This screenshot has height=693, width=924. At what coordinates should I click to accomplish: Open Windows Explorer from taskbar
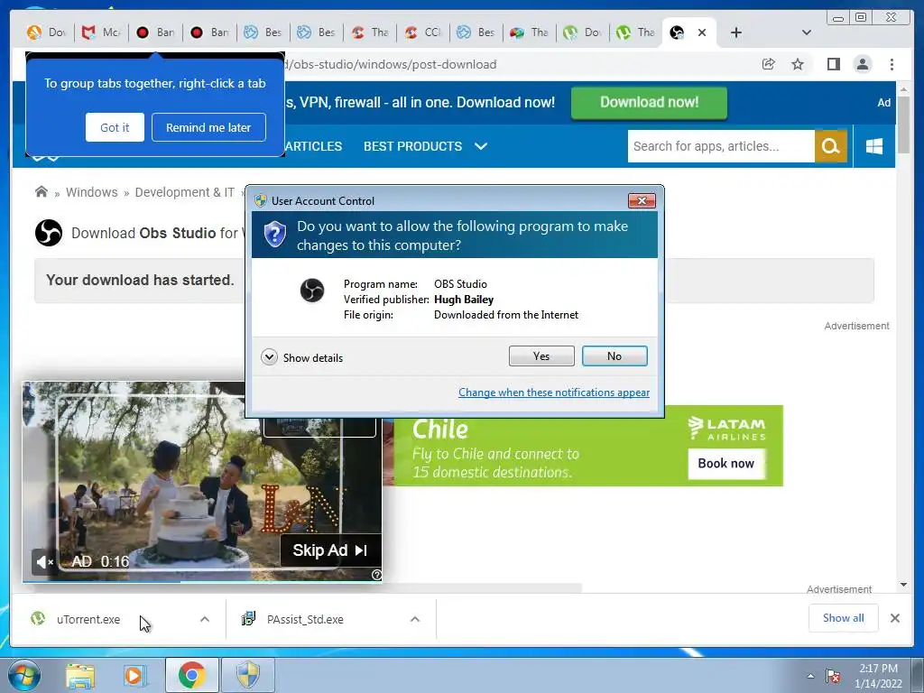pos(80,675)
